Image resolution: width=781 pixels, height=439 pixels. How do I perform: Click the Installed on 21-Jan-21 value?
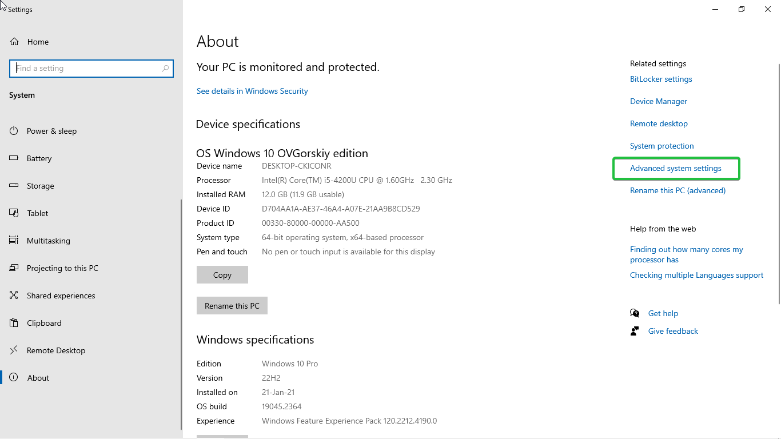point(278,392)
